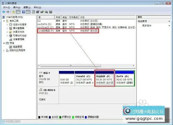Select the VistaOS (C:) 76.27 GB partition block
Viewport: 173px width, 125px height.
point(84,78)
